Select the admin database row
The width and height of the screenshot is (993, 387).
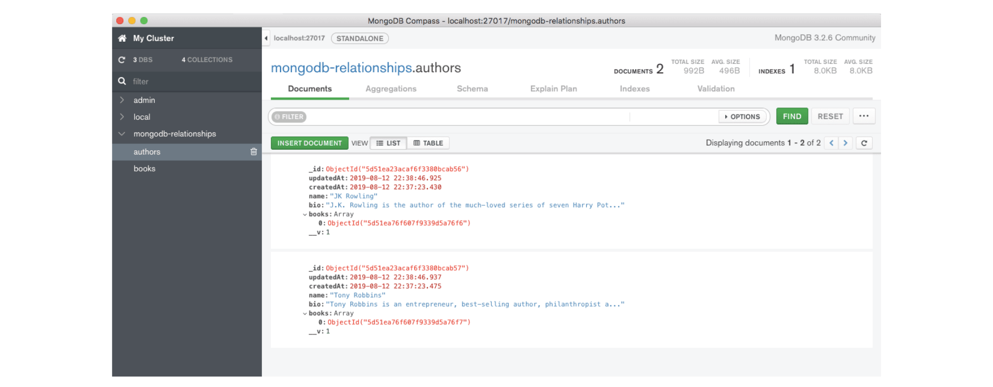pos(187,100)
